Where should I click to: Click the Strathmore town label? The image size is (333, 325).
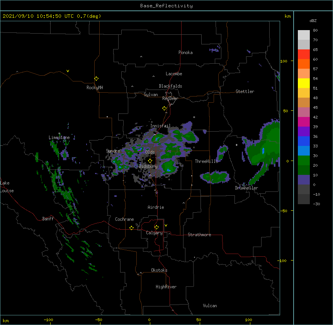(x=199, y=235)
